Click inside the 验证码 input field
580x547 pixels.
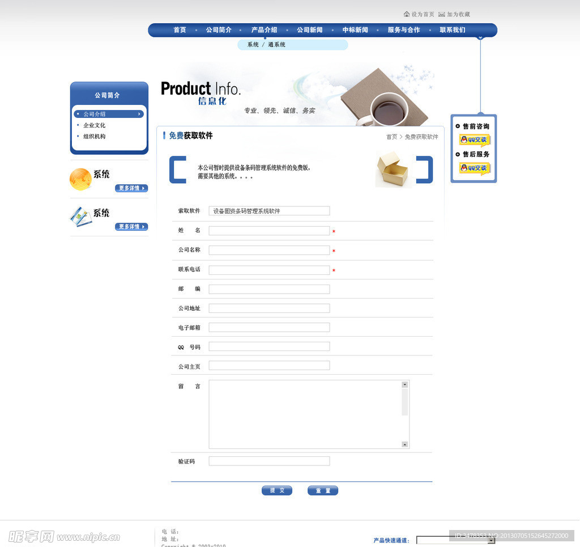pos(268,461)
